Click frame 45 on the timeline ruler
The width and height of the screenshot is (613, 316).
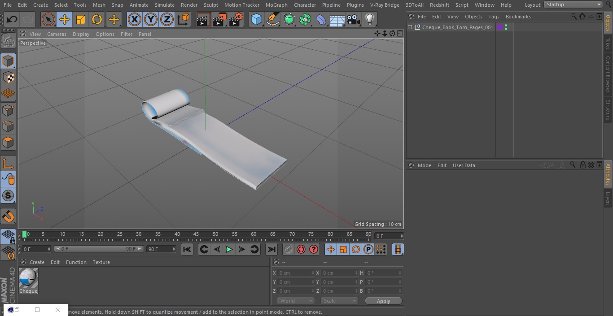click(x=196, y=234)
